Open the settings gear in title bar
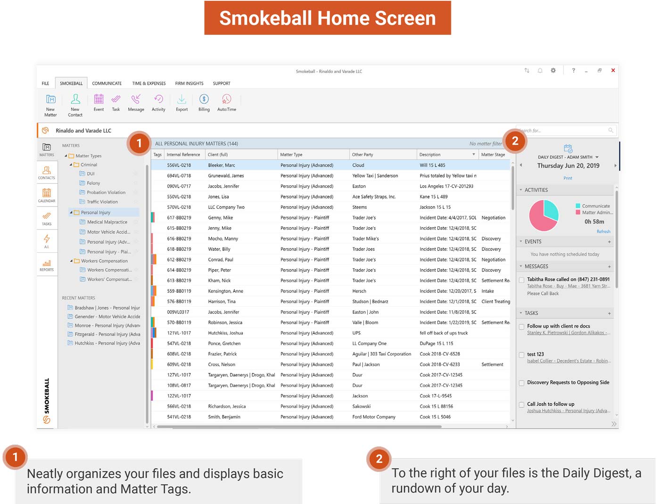Viewport: 660px width, 504px height. 553,70
